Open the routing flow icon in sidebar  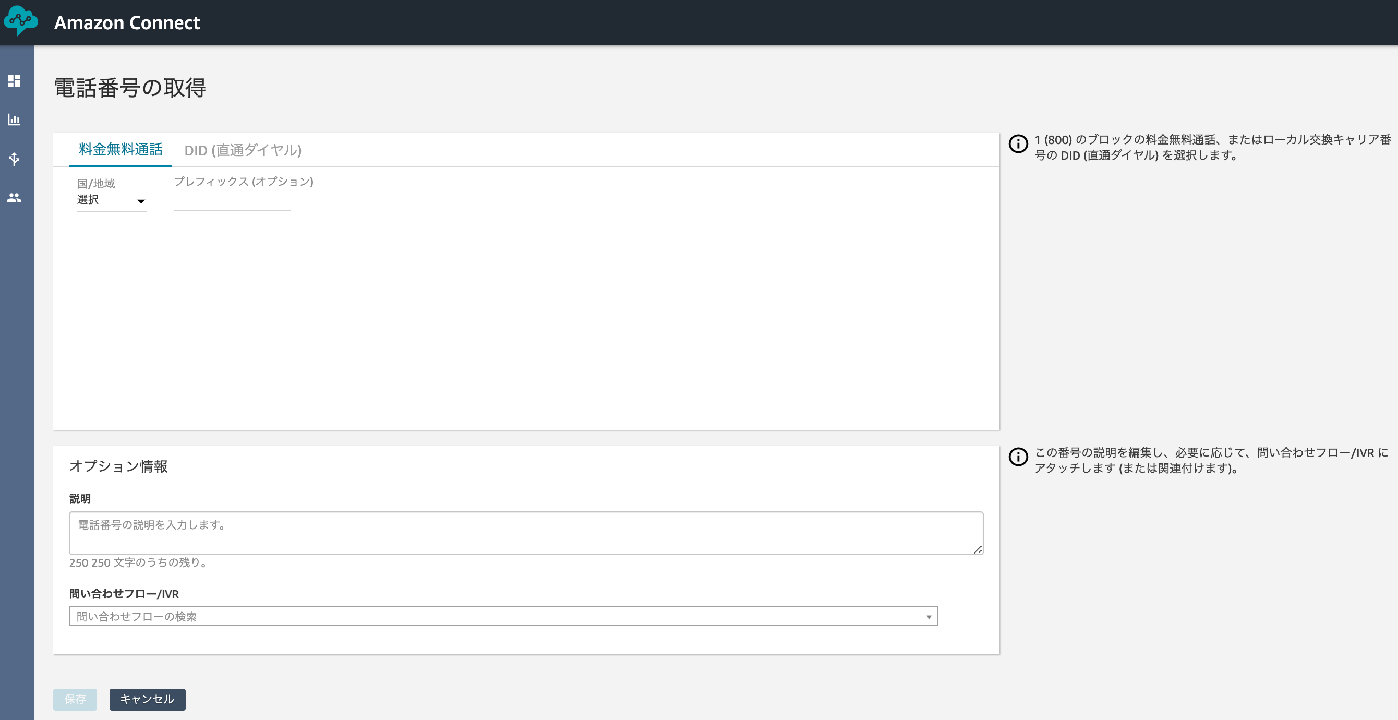[x=14, y=159]
